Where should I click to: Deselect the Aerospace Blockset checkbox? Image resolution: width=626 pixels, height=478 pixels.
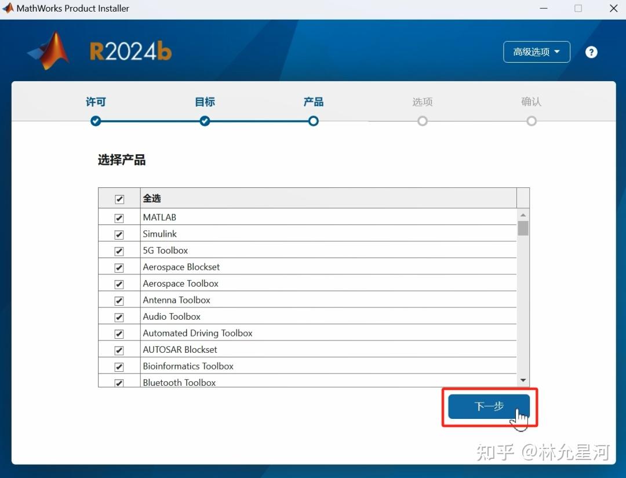click(119, 267)
